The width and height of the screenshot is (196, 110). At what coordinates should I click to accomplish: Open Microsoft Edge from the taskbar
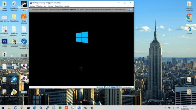point(35,108)
